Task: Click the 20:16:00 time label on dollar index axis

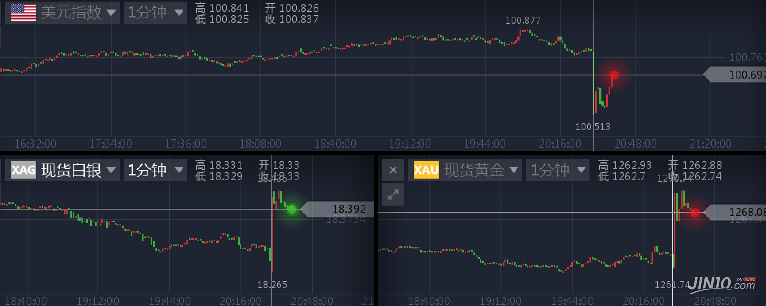Action: pos(560,143)
